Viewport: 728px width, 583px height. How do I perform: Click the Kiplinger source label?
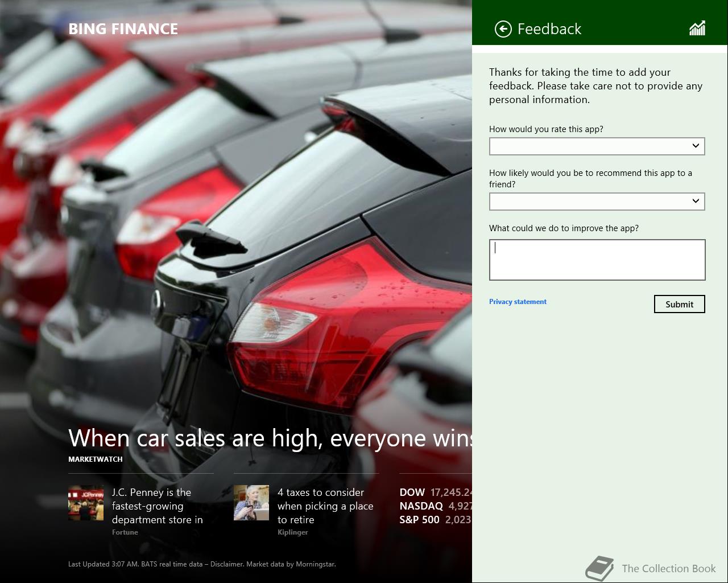pyautogui.click(x=293, y=532)
